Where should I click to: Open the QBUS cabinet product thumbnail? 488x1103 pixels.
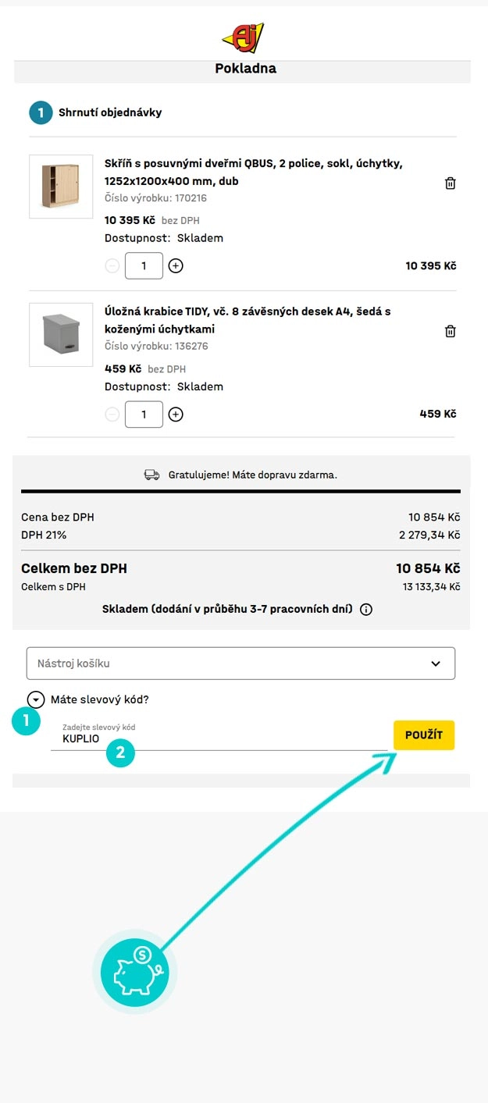coord(61,186)
